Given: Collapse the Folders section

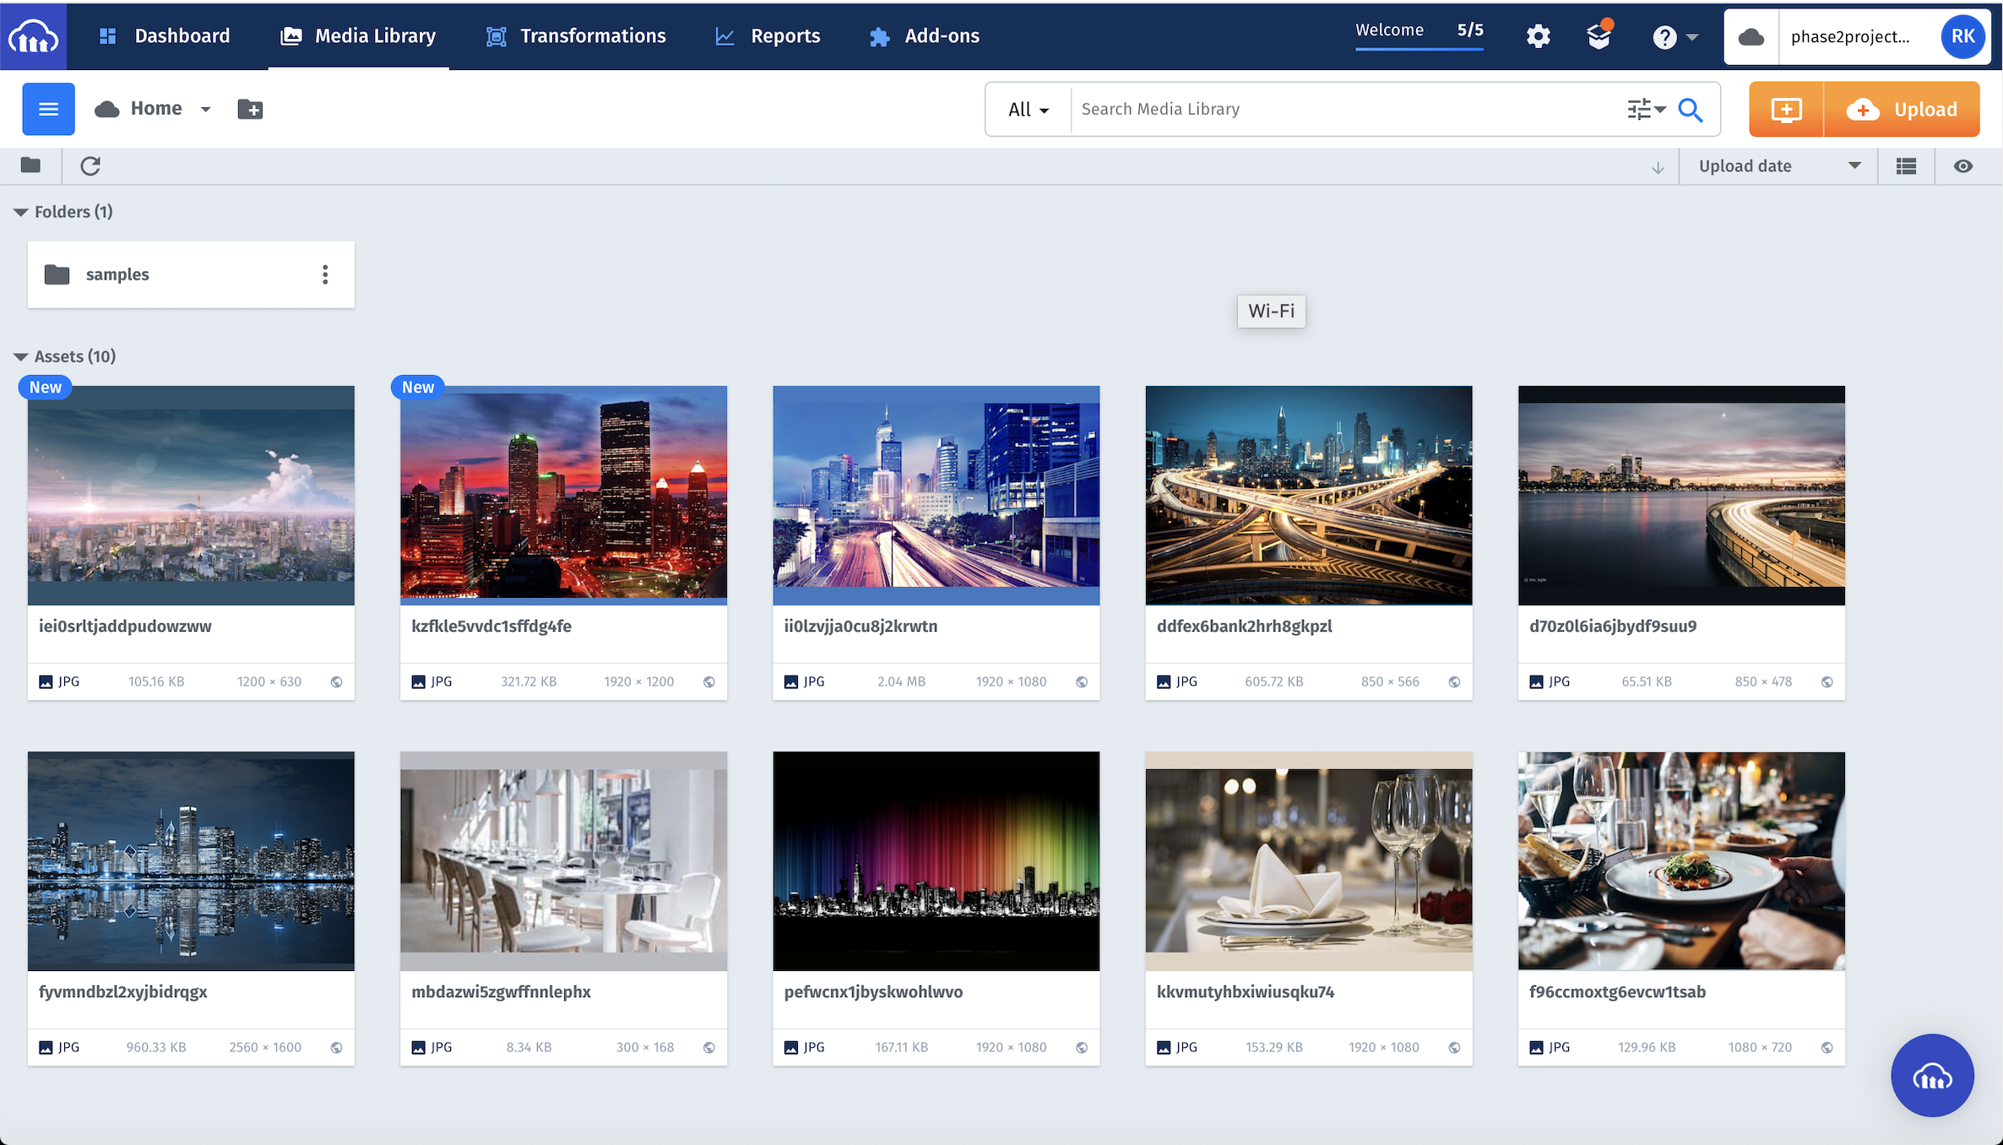Looking at the screenshot, I should 21,212.
